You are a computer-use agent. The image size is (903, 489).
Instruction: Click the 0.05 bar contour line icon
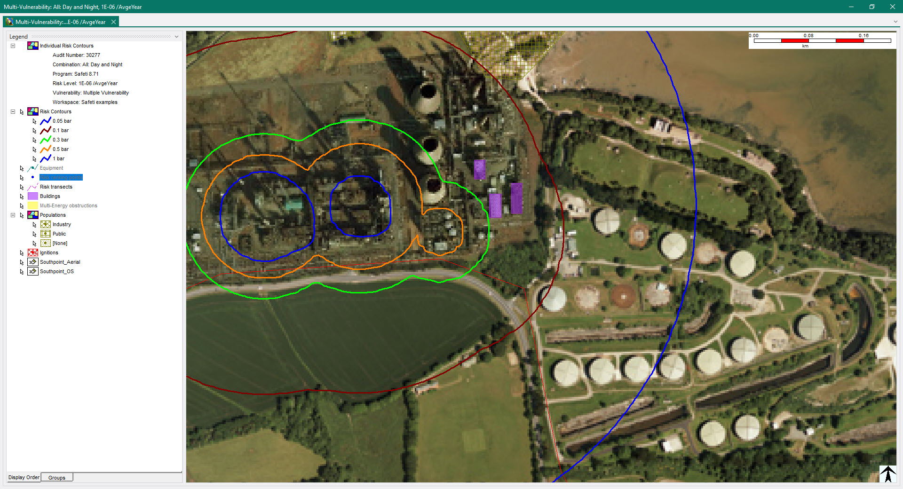[x=46, y=121]
